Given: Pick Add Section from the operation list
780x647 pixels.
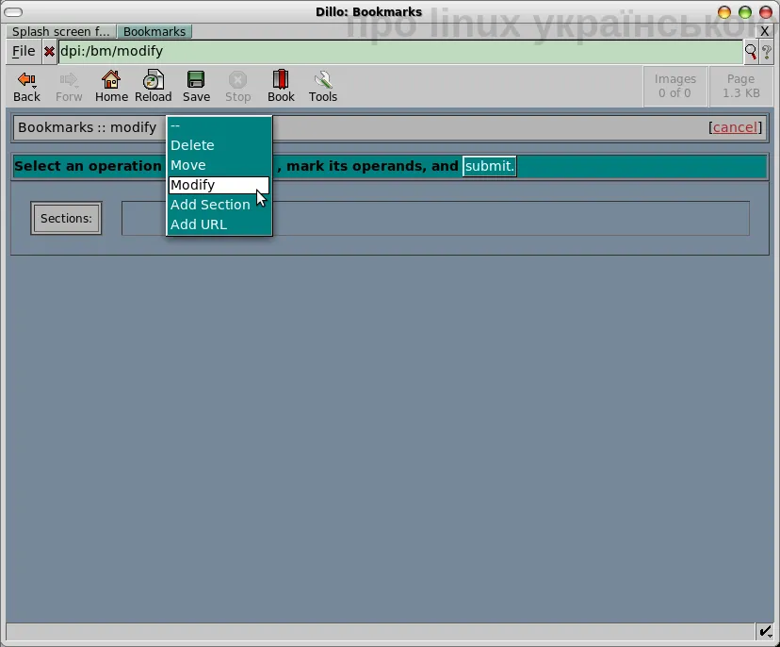Looking at the screenshot, I should 219,205.
